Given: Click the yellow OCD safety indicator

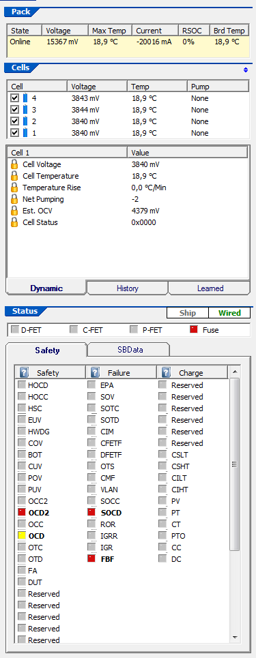Looking at the screenshot, I should point(22,535).
